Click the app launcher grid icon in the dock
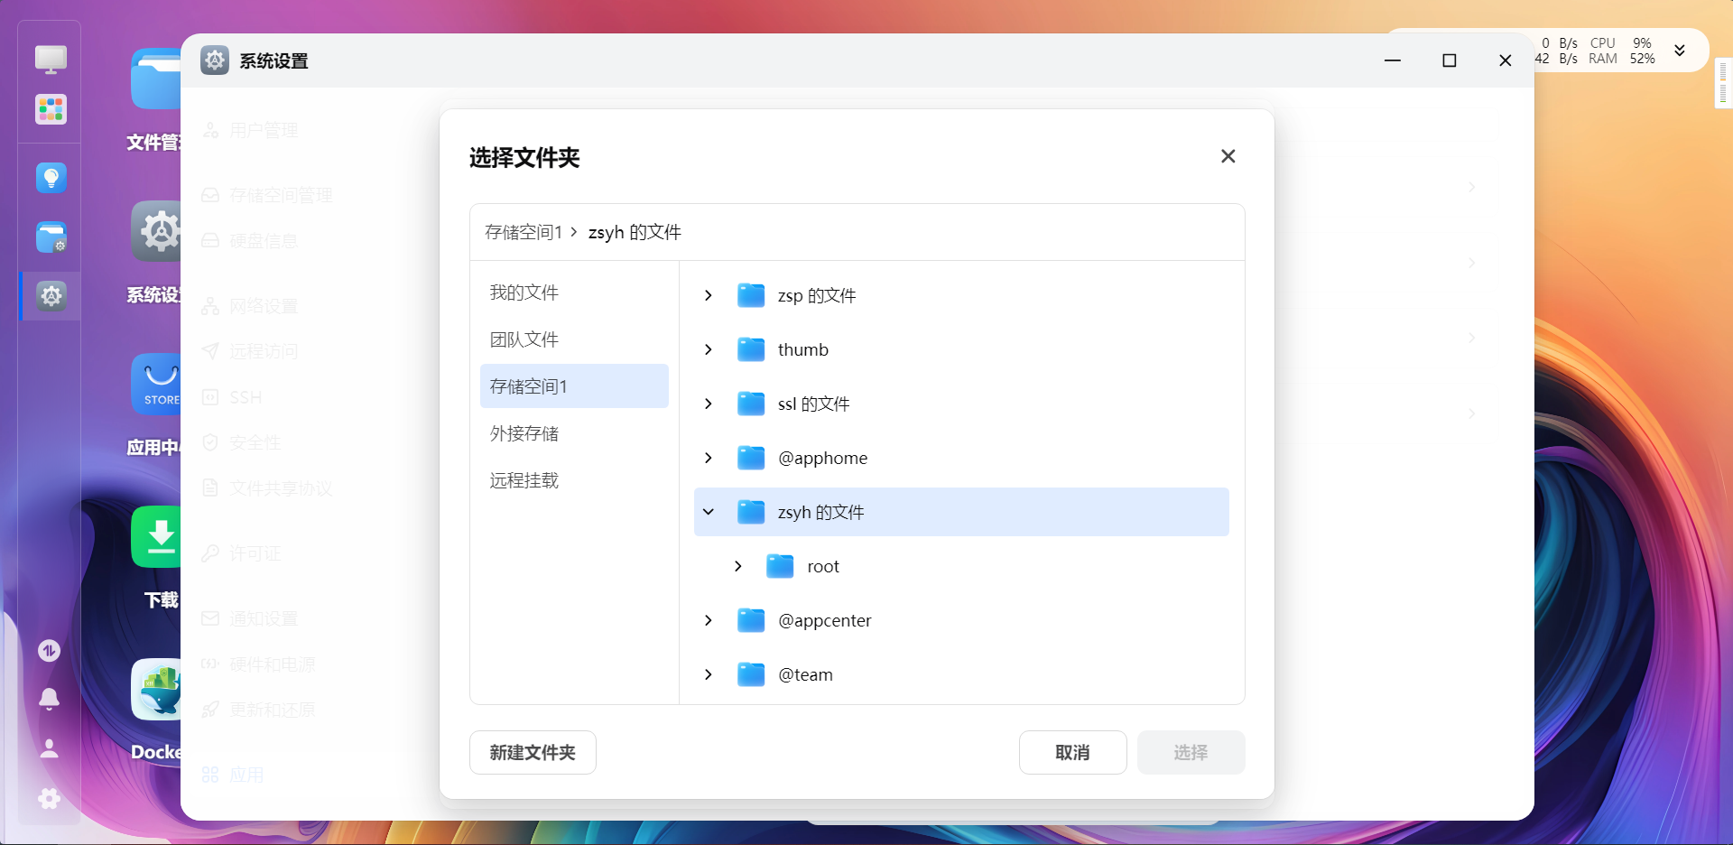The image size is (1733, 845). 50,109
